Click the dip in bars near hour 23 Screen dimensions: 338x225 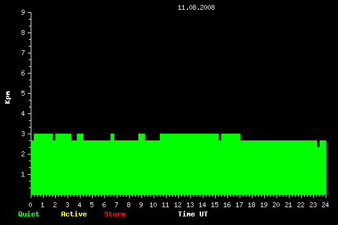318,143
